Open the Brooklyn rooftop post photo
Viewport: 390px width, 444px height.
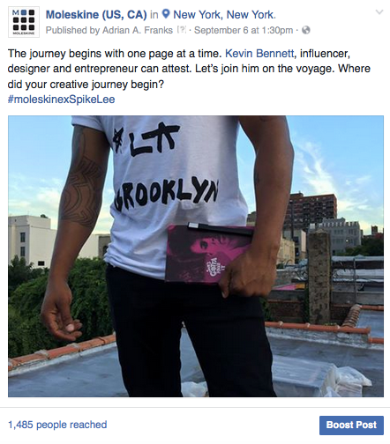[196, 256]
